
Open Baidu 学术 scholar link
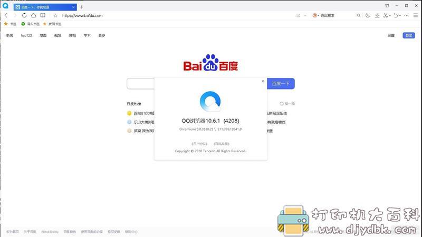87,35
